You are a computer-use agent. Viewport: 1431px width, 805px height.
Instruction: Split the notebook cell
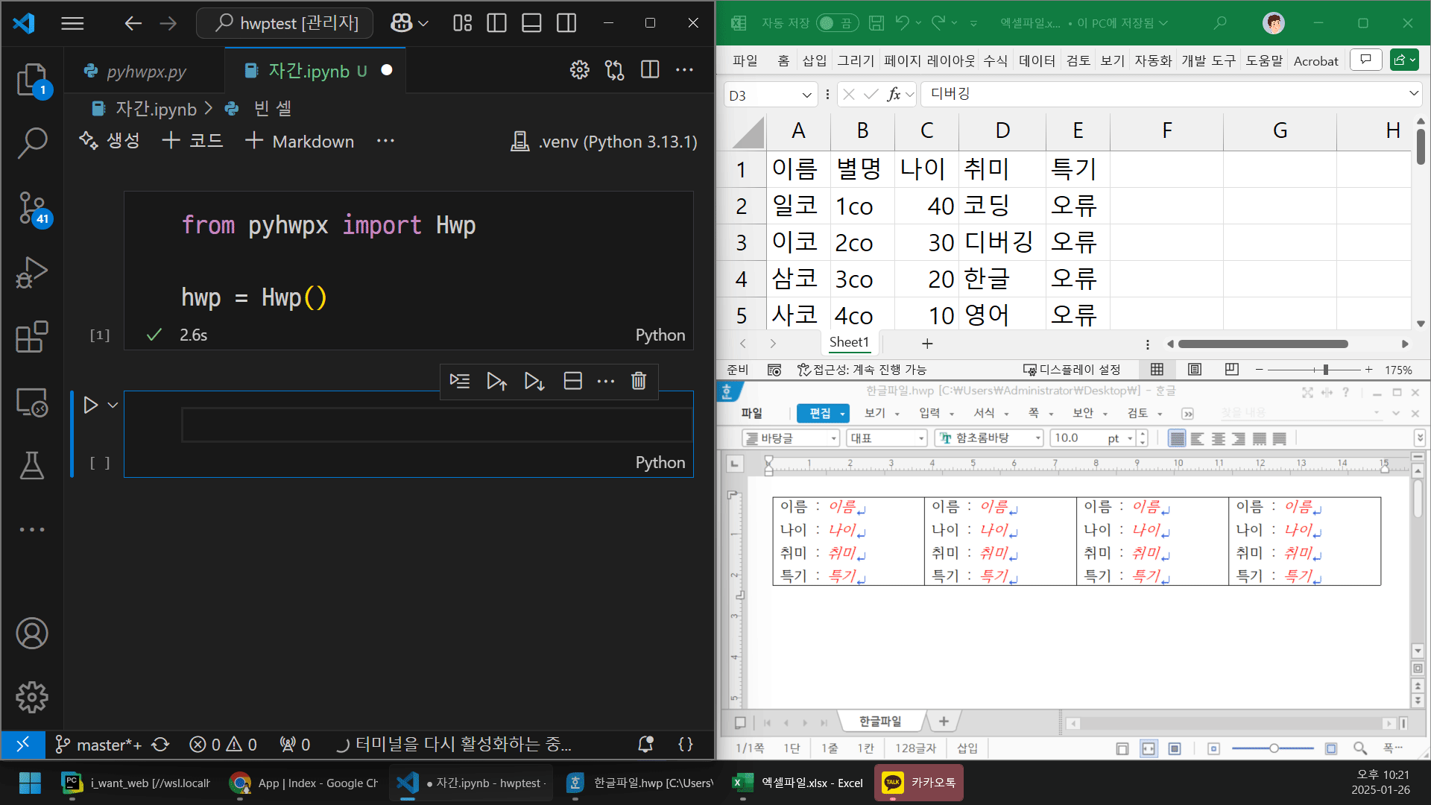coord(572,381)
